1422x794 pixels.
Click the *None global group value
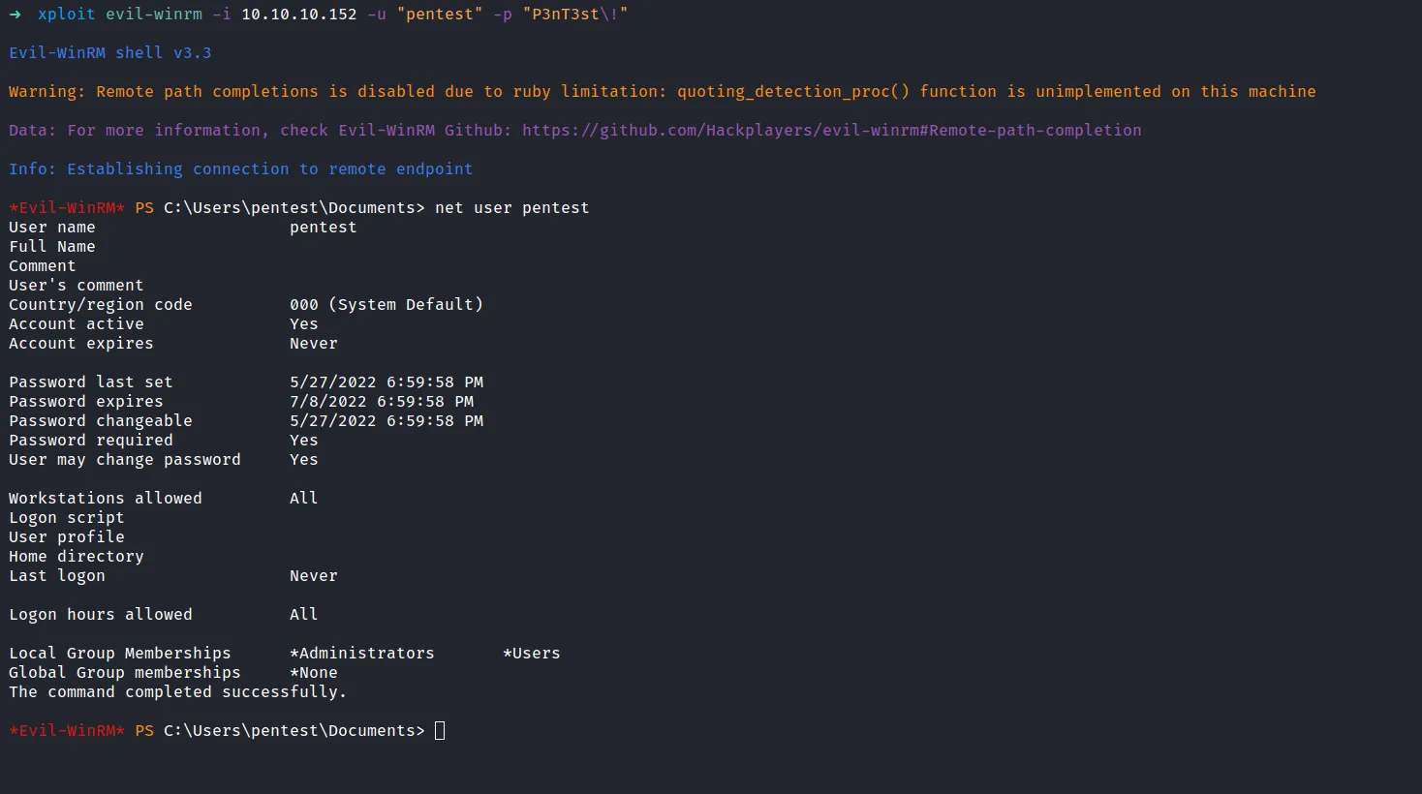point(314,673)
